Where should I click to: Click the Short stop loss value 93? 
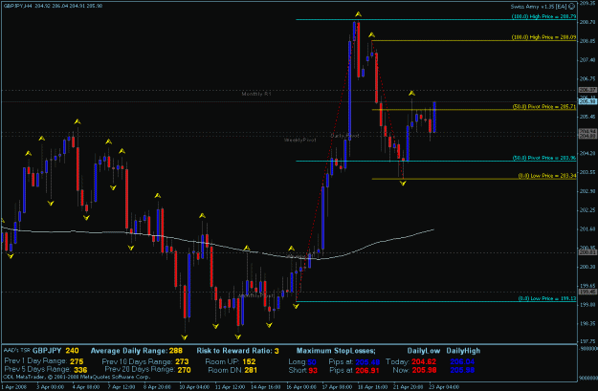(x=312, y=370)
